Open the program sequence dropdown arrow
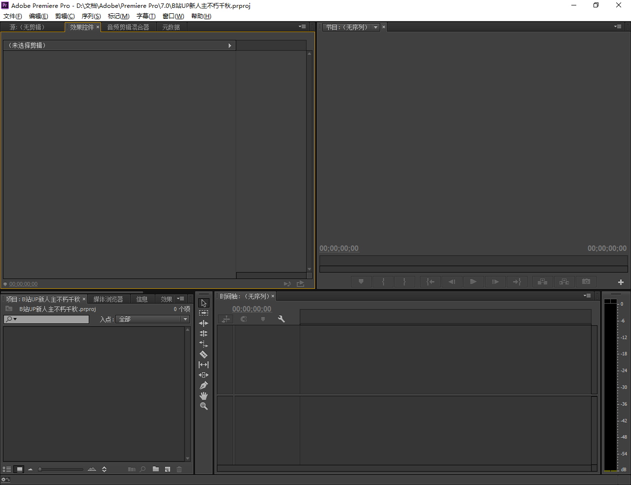 pyautogui.click(x=376, y=27)
